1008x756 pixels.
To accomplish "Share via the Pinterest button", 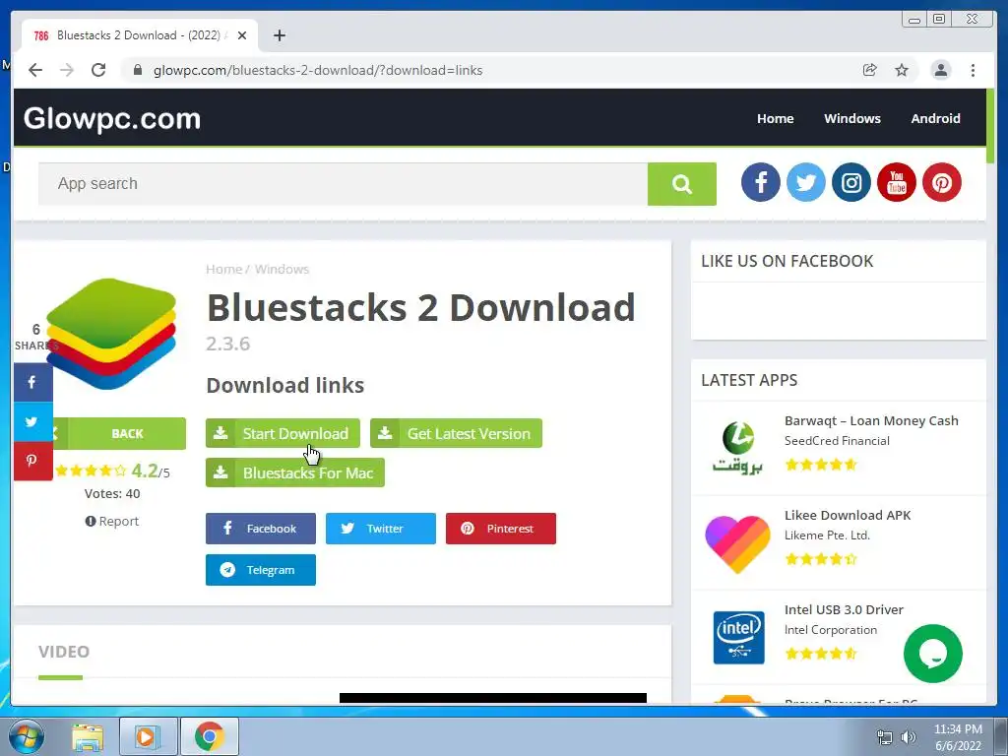I will (501, 529).
